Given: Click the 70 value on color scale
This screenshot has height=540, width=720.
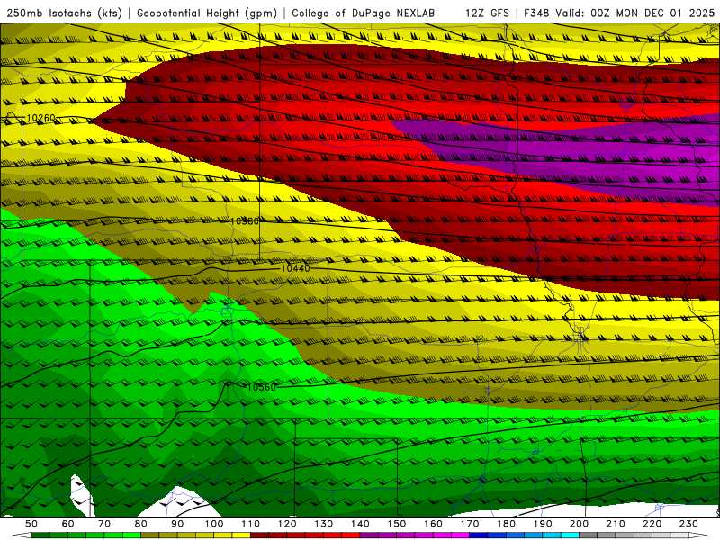Looking at the screenshot, I should point(104,524).
